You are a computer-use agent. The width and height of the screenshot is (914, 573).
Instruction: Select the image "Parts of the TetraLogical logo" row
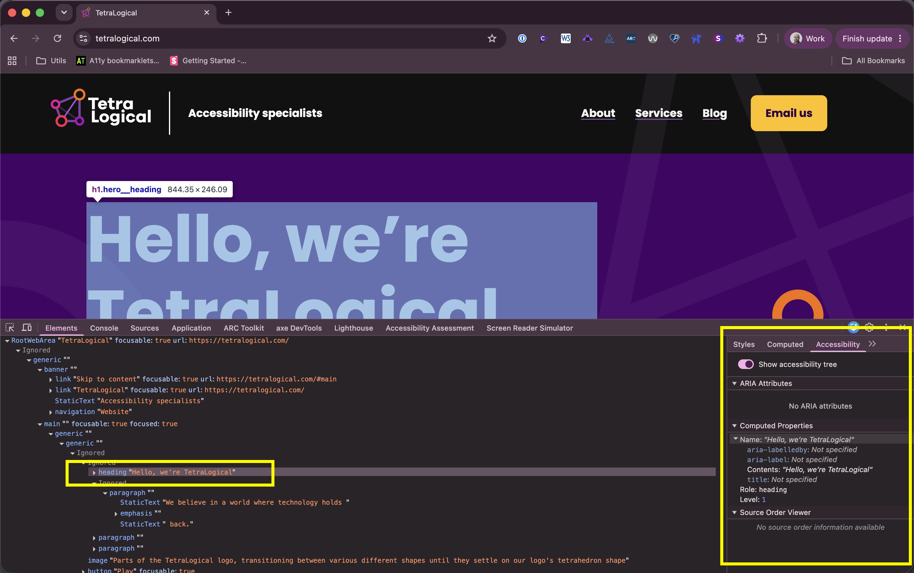pos(358,560)
